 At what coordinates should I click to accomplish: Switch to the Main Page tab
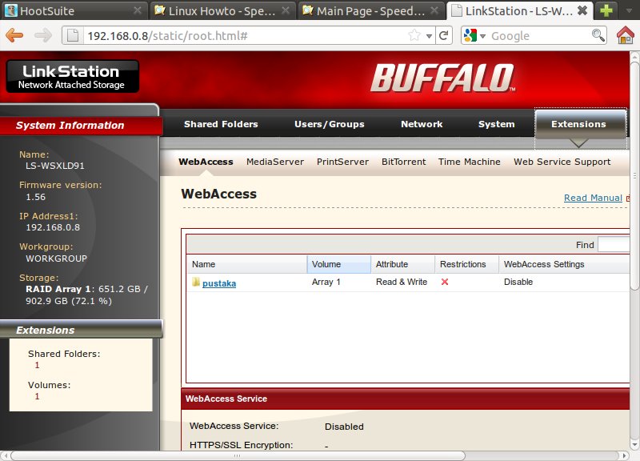(370, 10)
